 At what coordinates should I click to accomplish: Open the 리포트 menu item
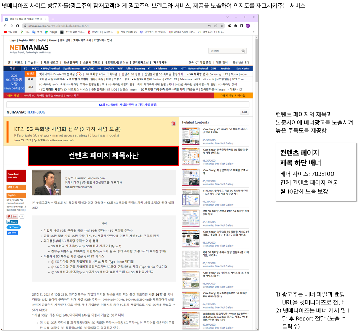[19, 63]
